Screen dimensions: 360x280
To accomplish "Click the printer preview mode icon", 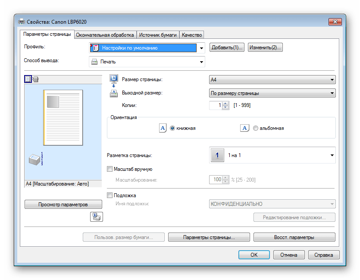I will [x=35, y=79].
